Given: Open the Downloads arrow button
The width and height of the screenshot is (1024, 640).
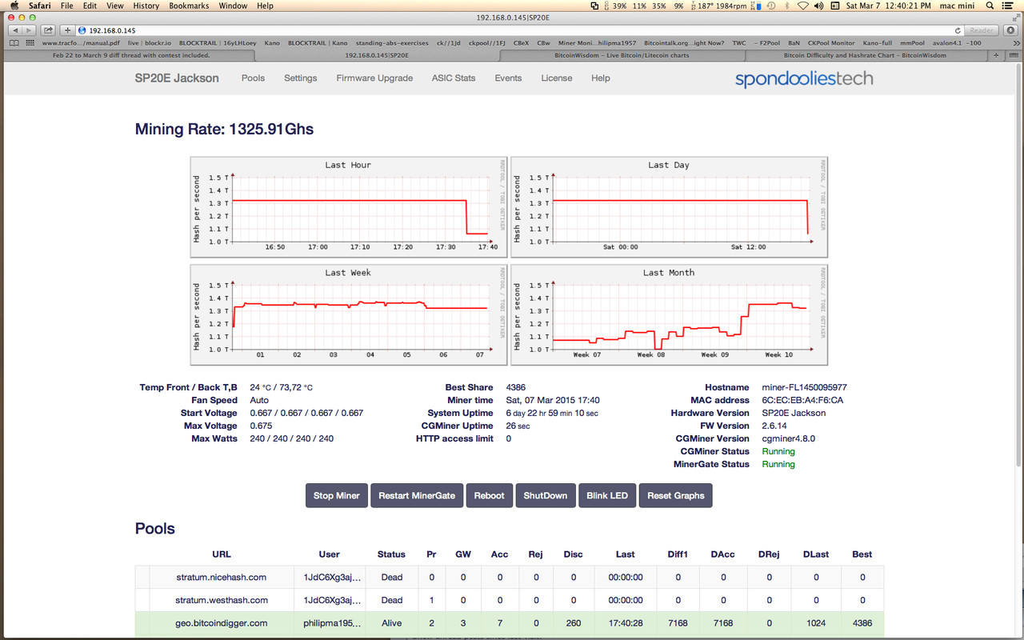Looking at the screenshot, I should tap(1010, 30).
